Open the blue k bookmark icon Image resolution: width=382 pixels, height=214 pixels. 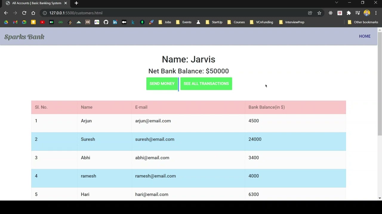[133, 22]
